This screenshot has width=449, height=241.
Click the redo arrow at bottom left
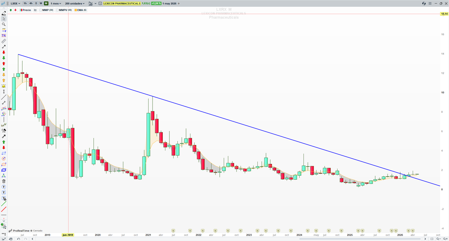click(25, 239)
